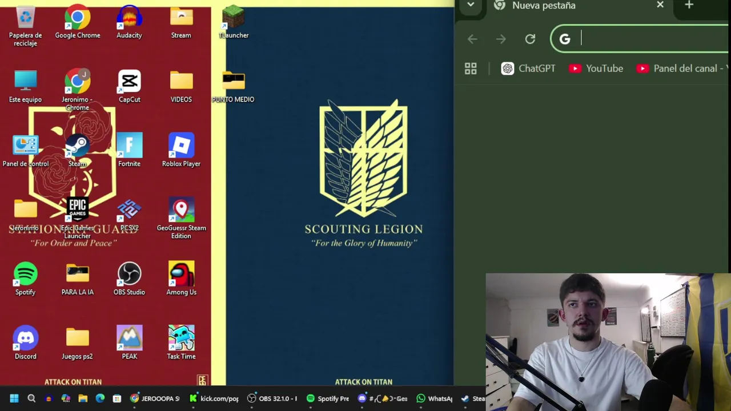Open the Juegos ps2 folder
Screen dimensions: 731x411
coord(77,344)
